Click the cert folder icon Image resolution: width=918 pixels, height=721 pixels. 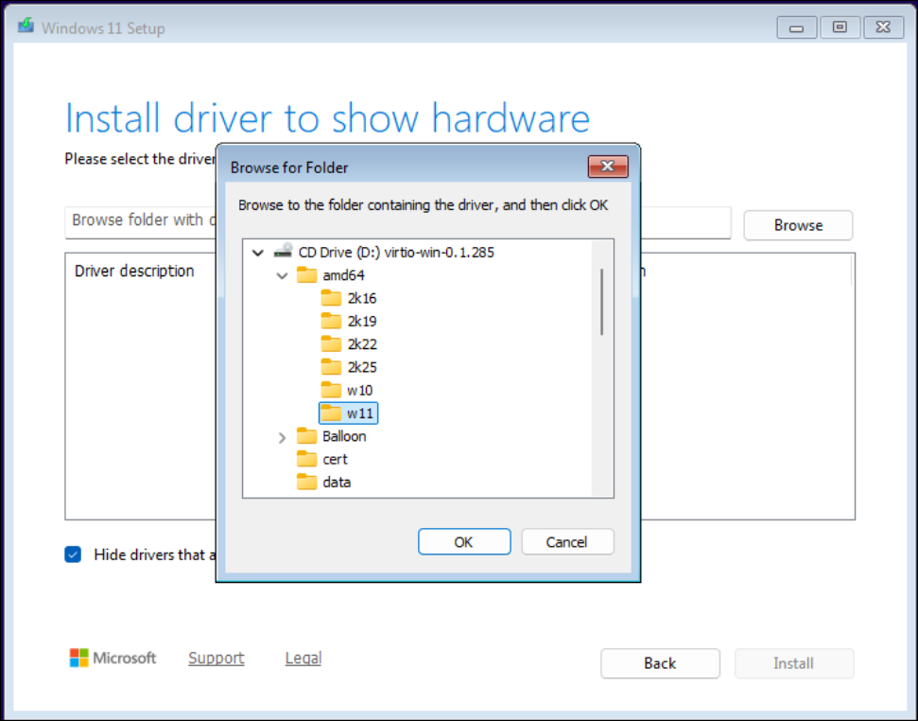point(306,459)
